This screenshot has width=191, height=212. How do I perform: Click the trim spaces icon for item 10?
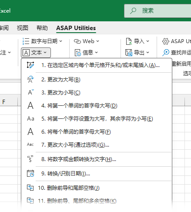click(30, 188)
